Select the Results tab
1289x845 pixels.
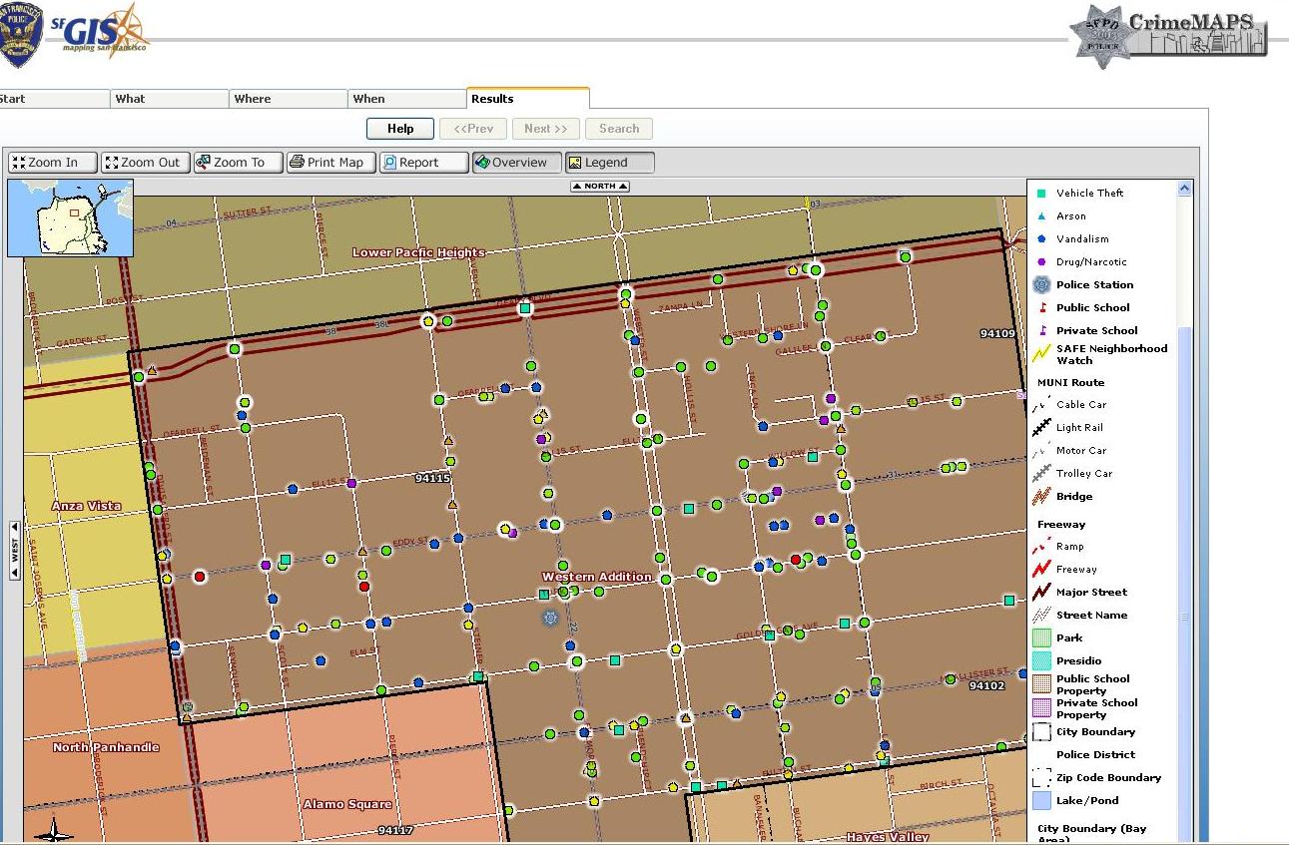(528, 99)
